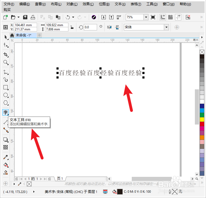Save the document
Screen dimensions: 206x198
click(x=25, y=17)
